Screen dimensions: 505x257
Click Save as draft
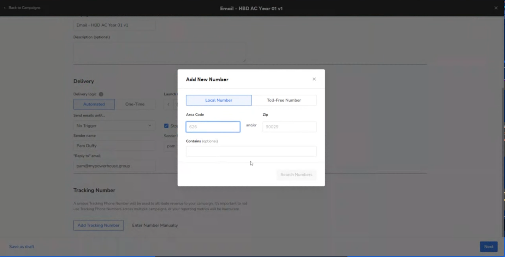(x=21, y=247)
